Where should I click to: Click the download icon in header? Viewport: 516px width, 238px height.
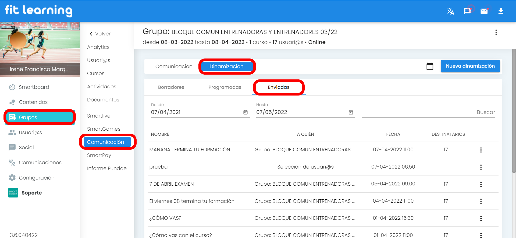(501, 11)
